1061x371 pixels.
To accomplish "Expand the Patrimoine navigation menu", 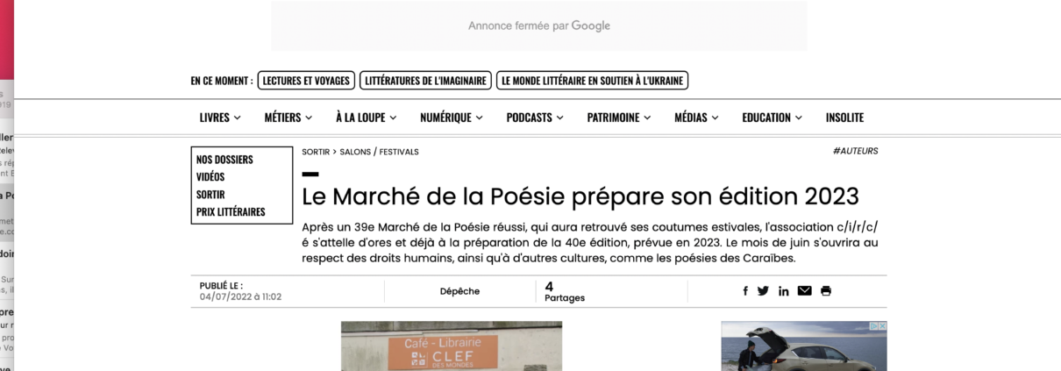I will 618,118.
